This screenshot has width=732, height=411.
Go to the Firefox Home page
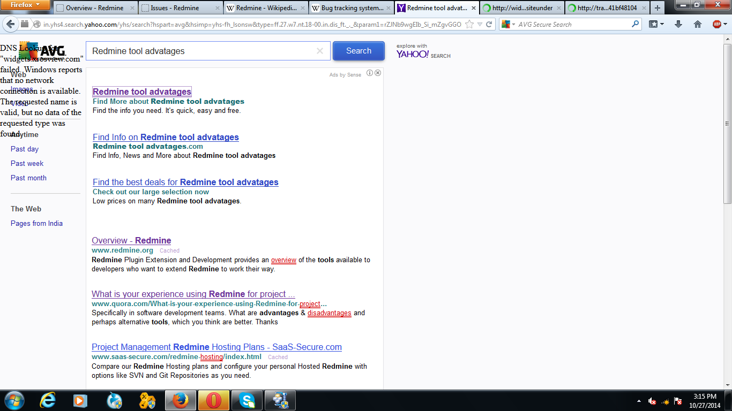(698, 24)
